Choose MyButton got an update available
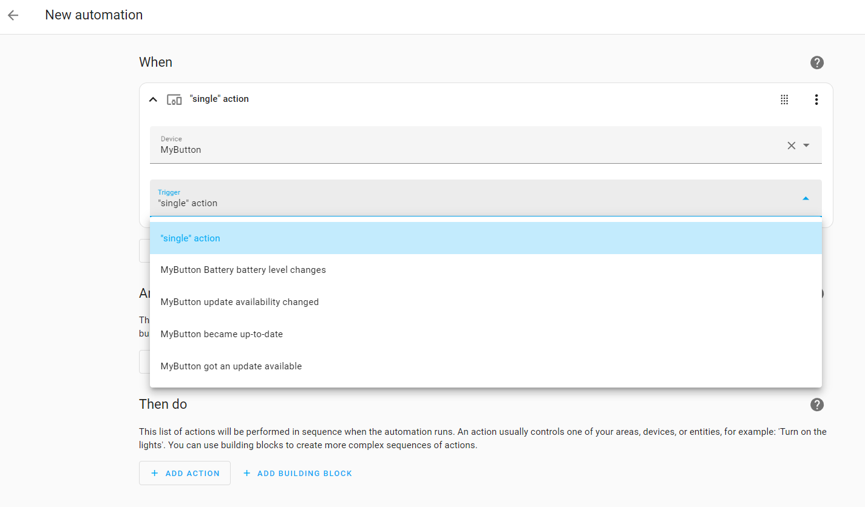 (231, 366)
